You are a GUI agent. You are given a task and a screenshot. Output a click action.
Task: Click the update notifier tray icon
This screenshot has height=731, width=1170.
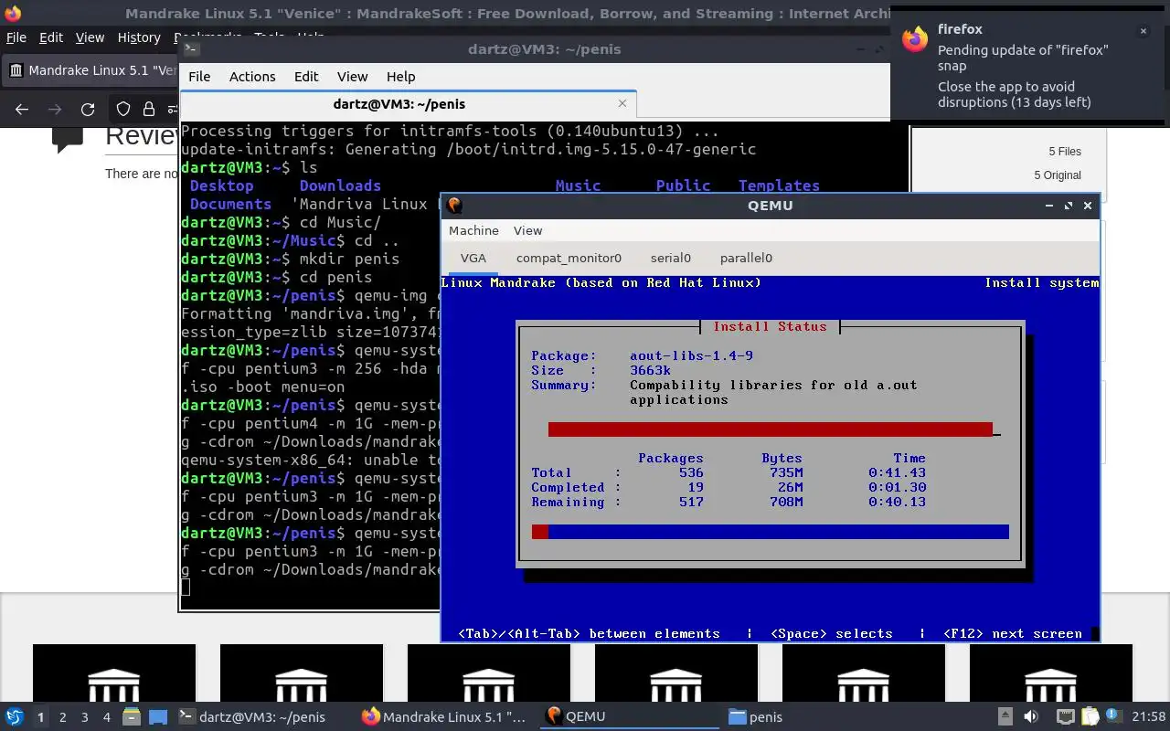click(1113, 716)
